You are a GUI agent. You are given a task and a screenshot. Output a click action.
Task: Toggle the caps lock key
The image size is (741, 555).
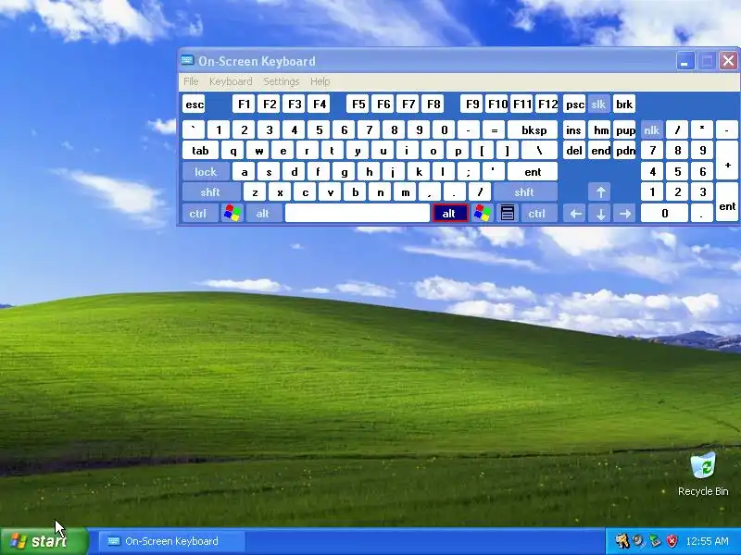coord(206,172)
